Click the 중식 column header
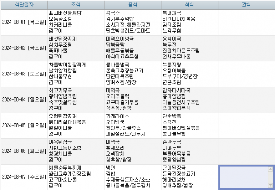 click(132, 4)
